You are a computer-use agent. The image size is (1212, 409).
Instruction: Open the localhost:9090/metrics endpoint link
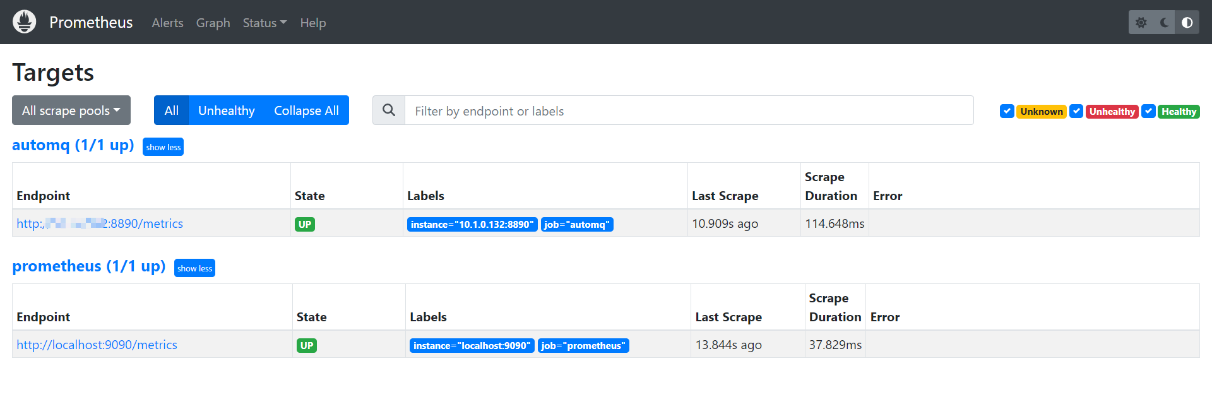coord(97,345)
